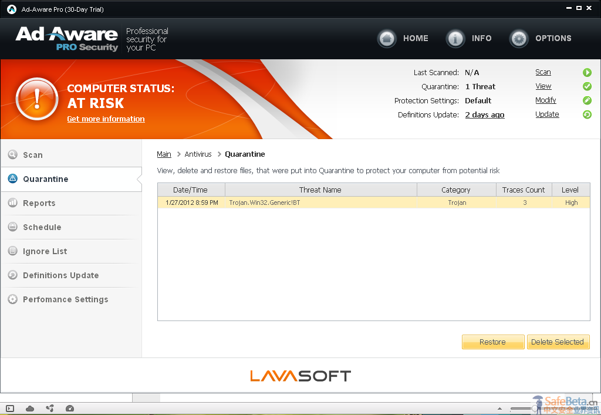Click green play icon next to Scan
Image resolution: width=601 pixels, height=415 pixels.
tap(587, 72)
